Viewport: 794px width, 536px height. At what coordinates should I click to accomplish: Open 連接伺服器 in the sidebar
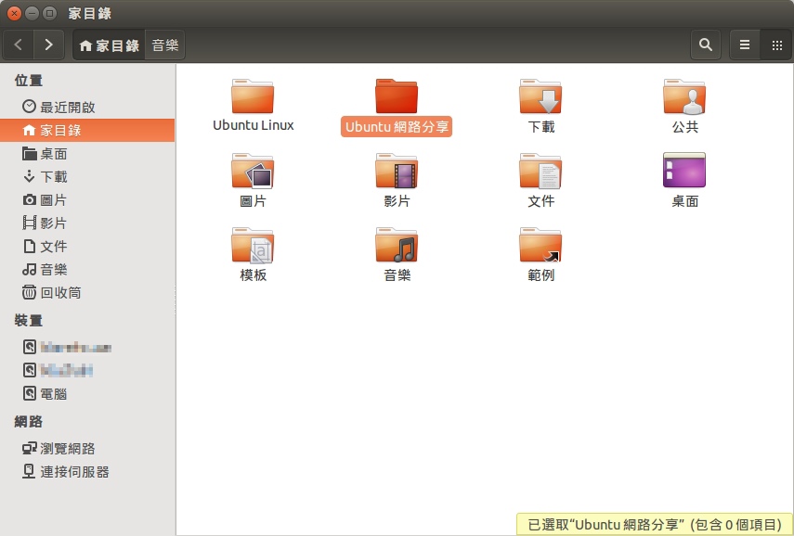(87, 472)
